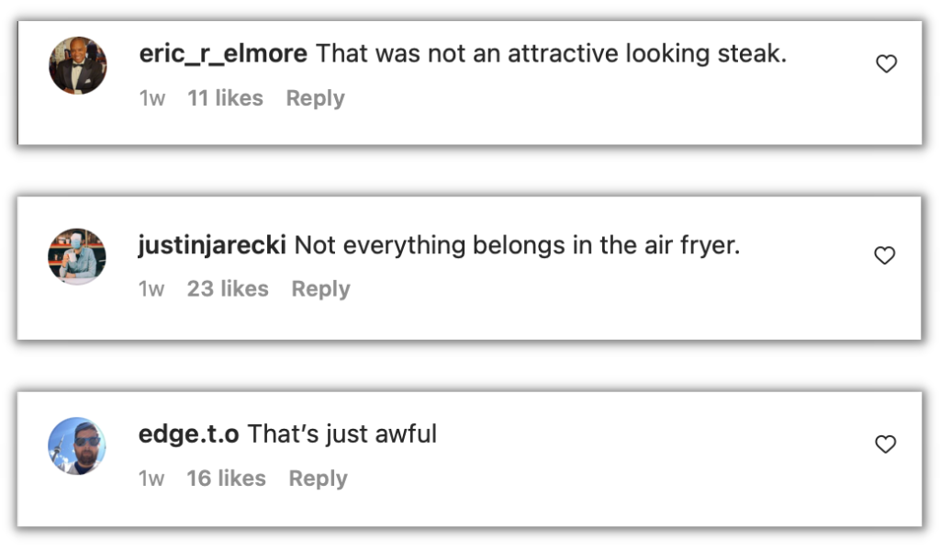This screenshot has height=551, width=940.
Task: Go to the edge.t.o username link
Action: point(188,434)
